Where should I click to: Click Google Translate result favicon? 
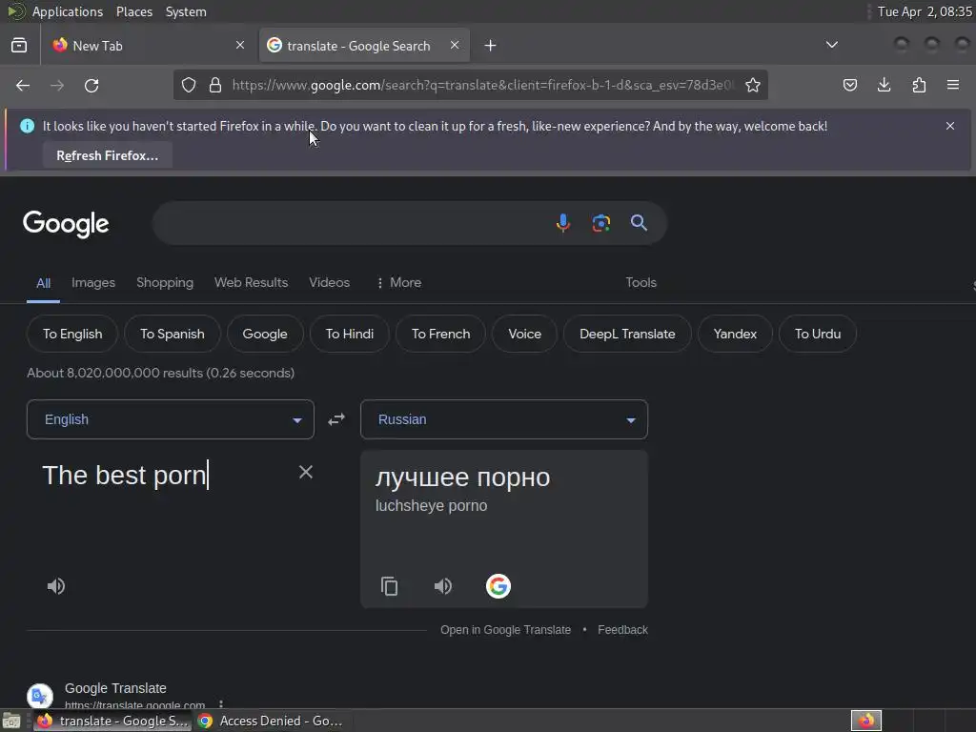40,697
